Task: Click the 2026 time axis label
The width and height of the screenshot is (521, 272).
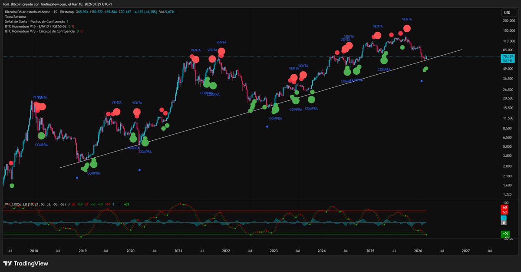Action: 418,251
